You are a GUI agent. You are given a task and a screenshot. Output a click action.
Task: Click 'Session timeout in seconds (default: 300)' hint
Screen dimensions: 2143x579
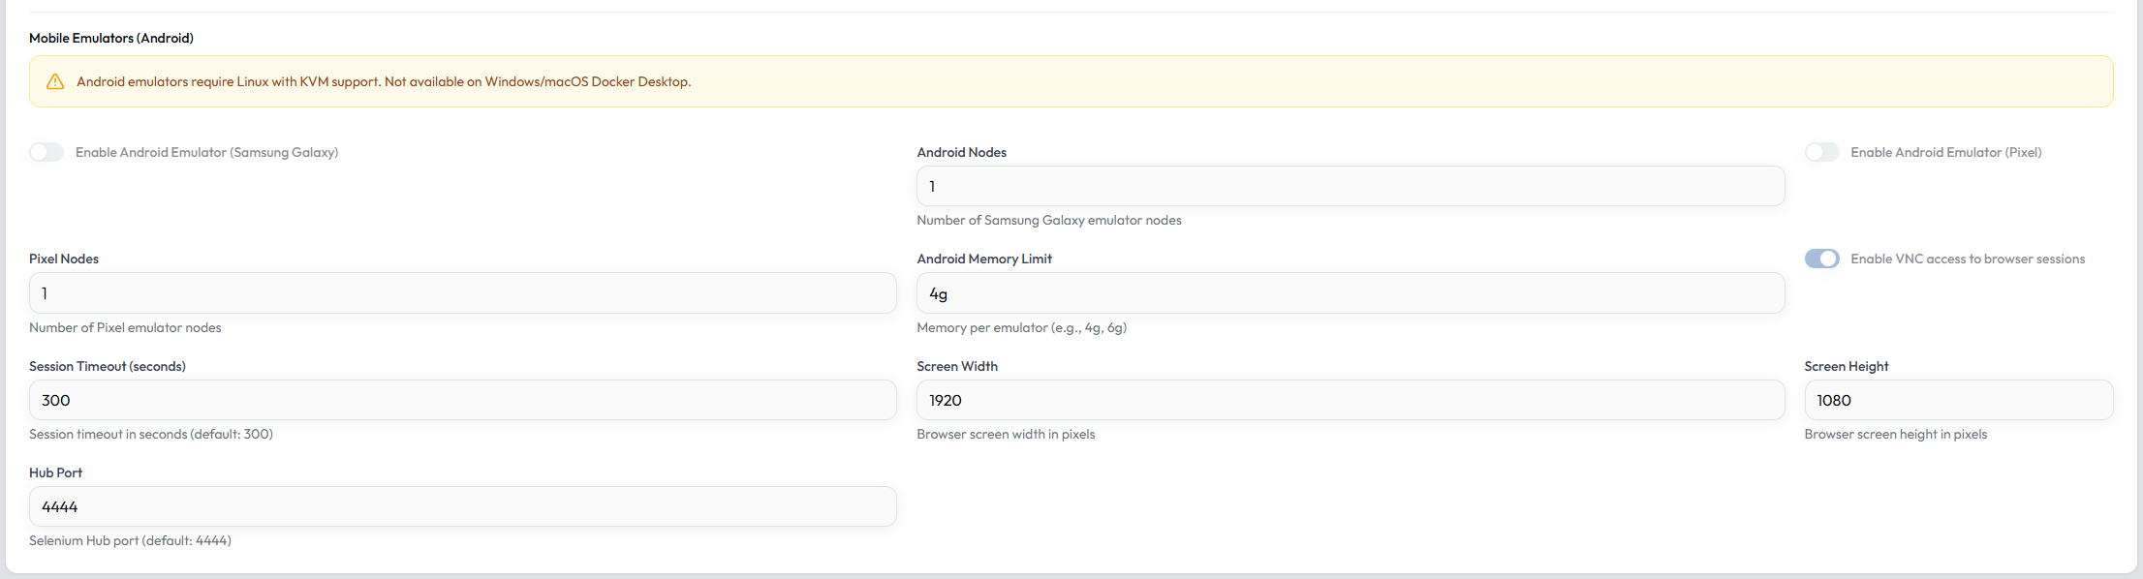tap(151, 434)
